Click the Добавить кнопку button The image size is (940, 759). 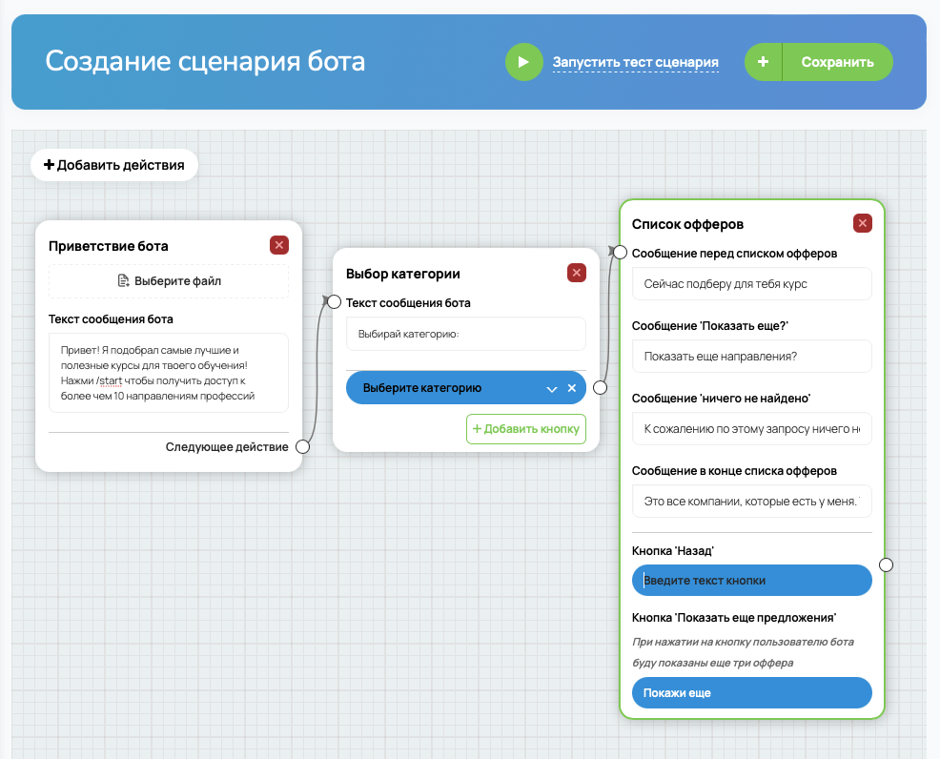525,429
